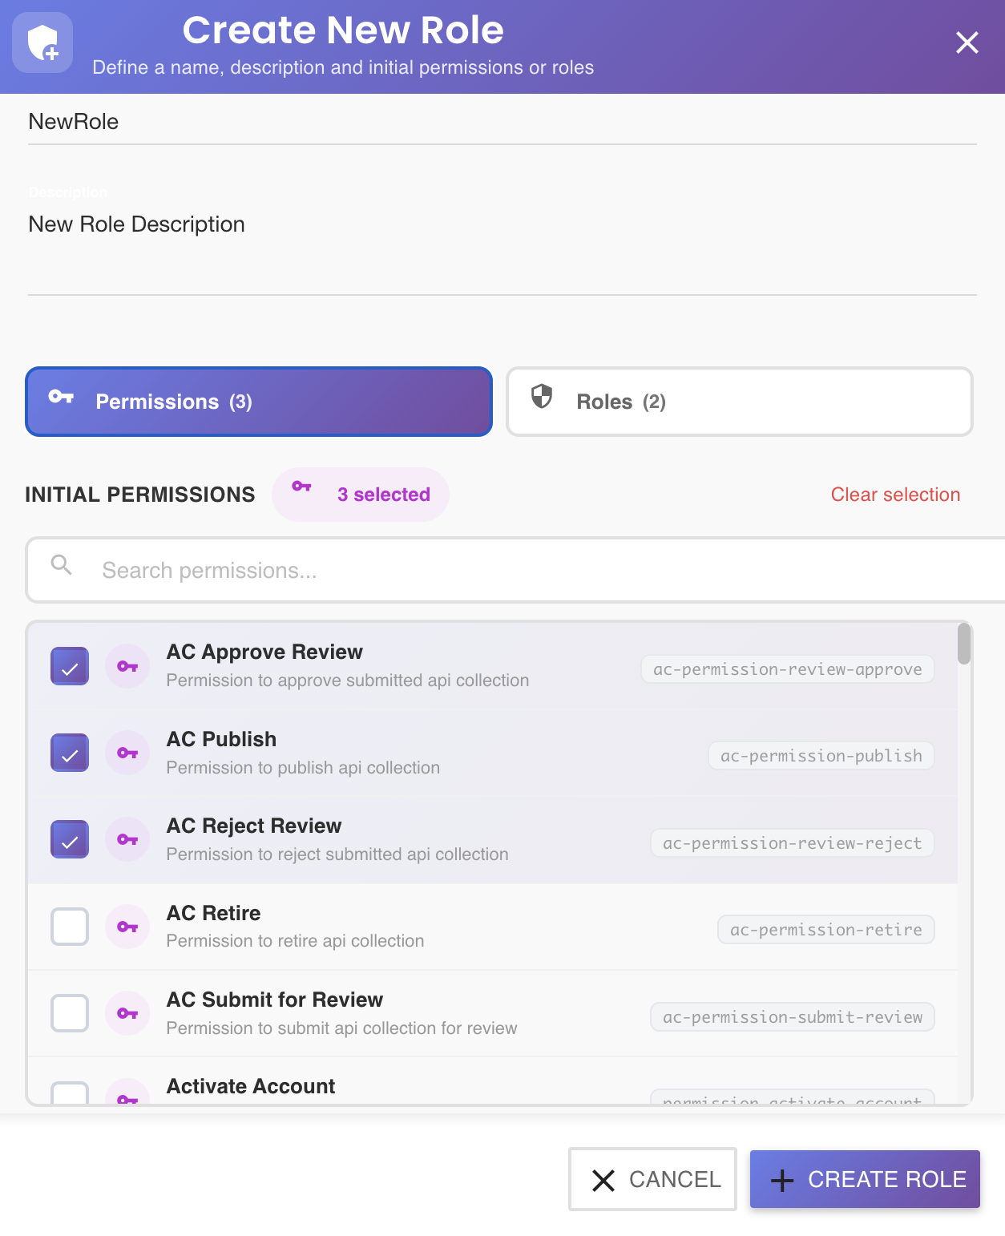Click the INITIAL PERMISSIONS heading
The image size is (1005, 1236).
[x=140, y=495]
